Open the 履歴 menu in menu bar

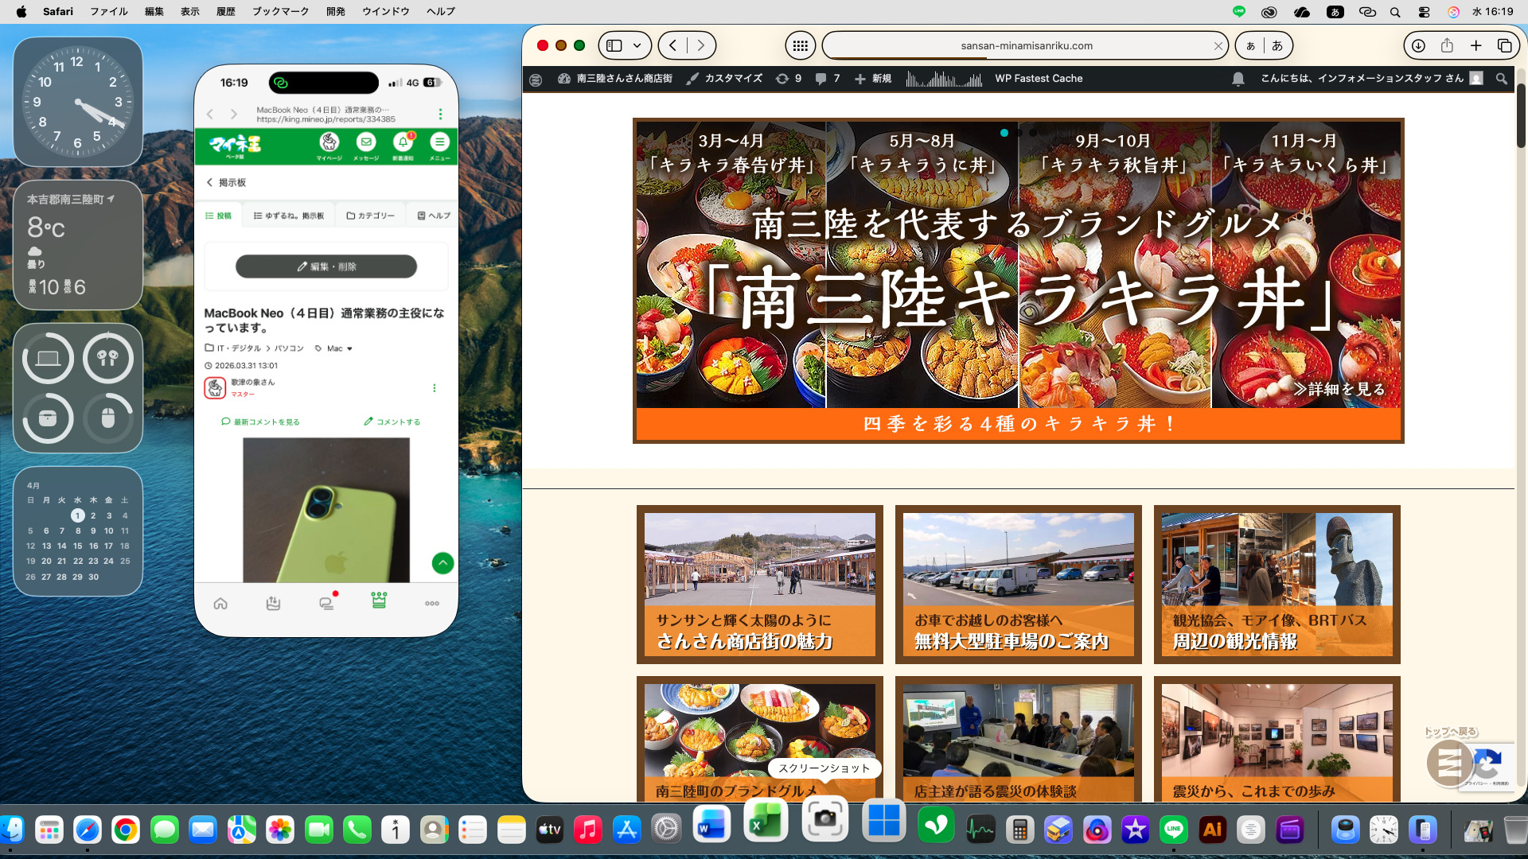click(x=225, y=11)
